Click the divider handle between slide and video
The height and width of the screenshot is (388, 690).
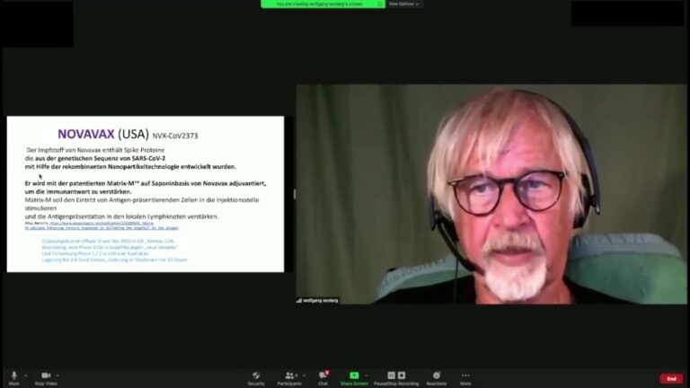[295, 194]
